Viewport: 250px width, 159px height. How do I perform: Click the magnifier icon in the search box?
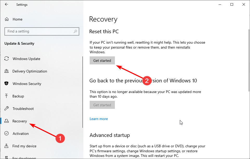click(75, 31)
